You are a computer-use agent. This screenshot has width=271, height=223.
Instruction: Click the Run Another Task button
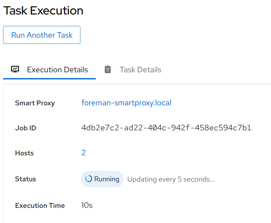42,35
